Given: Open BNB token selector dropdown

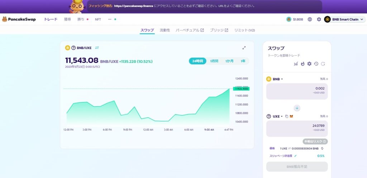Looking at the screenshot, I should [275, 79].
